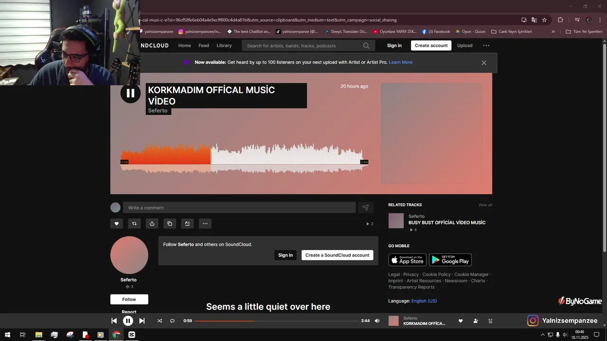Open BUSY BUST OFFİCİAL VİDEO MUSİC related track

[x=447, y=223]
